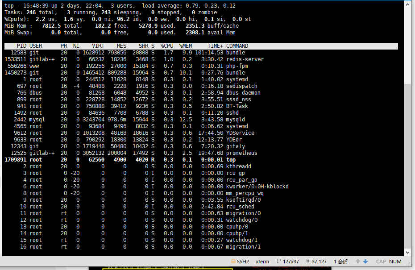Click the 2351.3 buff/cache value

click(x=195, y=26)
